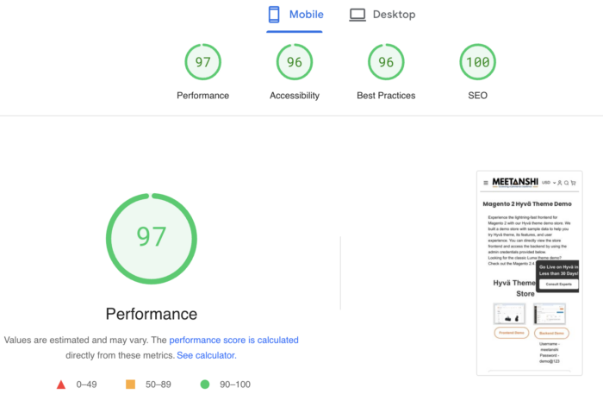603x400 pixels.
Task: Switch to the Mobile tab
Action: pyautogui.click(x=295, y=16)
